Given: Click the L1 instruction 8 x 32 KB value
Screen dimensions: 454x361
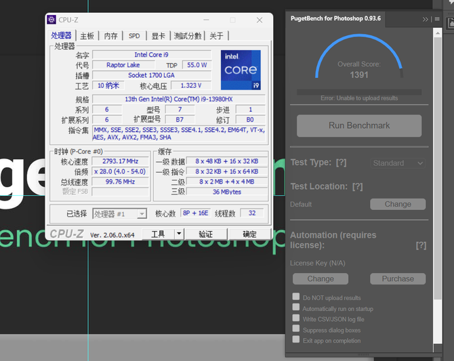Looking at the screenshot, I should click(227, 171).
